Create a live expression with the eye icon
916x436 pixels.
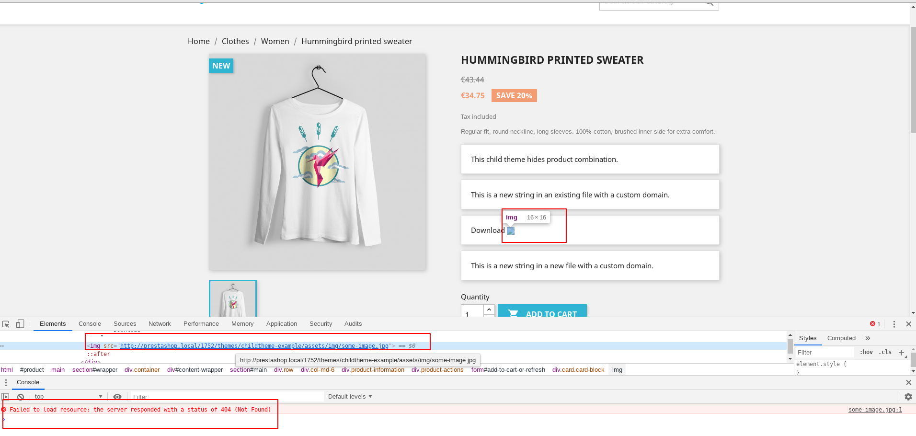coord(117,397)
